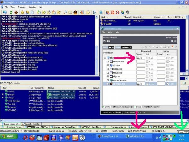Click the blue notepad toolbar icon
The width and height of the screenshot is (189, 142).
101,12
